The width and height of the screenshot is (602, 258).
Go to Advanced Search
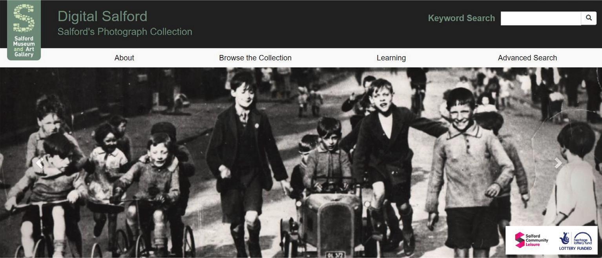coord(527,58)
